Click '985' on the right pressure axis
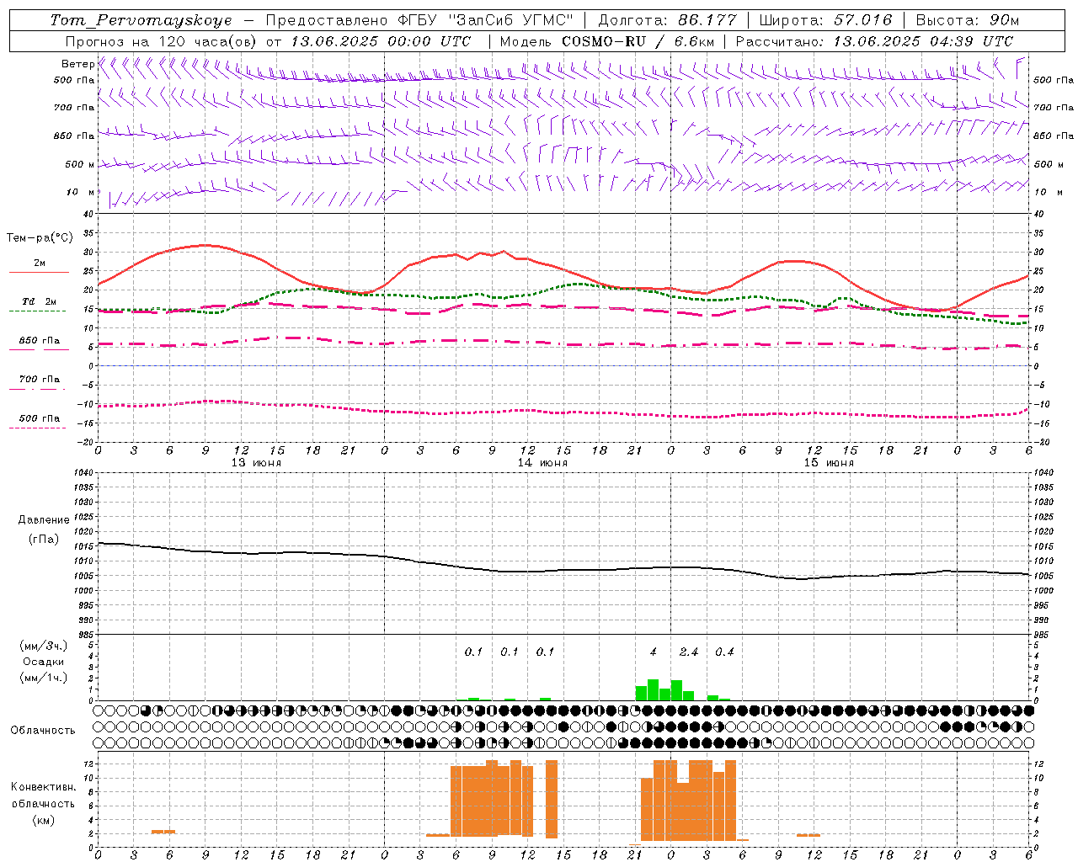Image resolution: width=1078 pixels, height=862 pixels. [1043, 635]
